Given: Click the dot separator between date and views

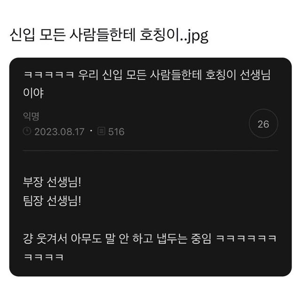Looking at the screenshot, I should [x=91, y=131].
